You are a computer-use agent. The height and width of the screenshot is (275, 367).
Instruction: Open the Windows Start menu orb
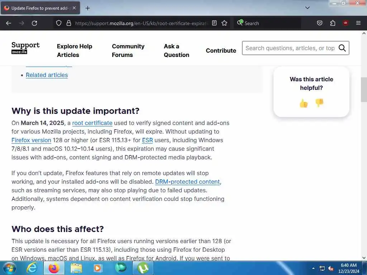(x=10, y=268)
